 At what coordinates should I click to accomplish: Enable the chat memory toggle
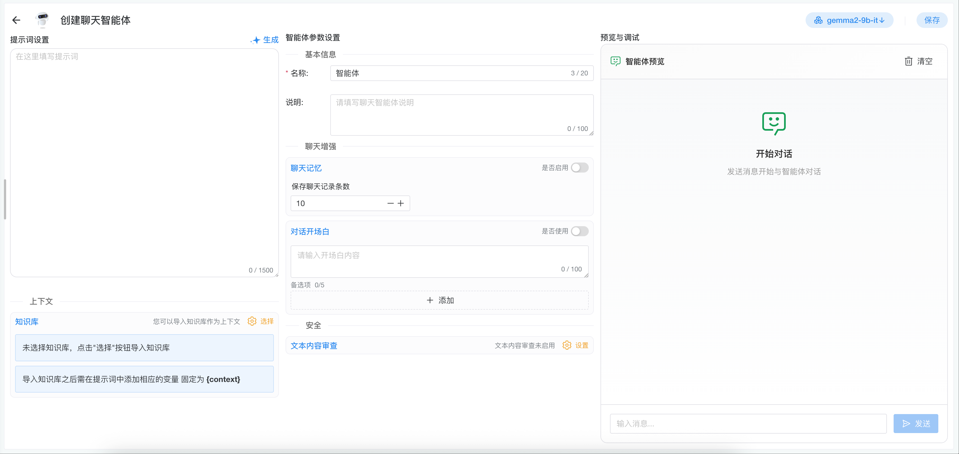pos(579,168)
